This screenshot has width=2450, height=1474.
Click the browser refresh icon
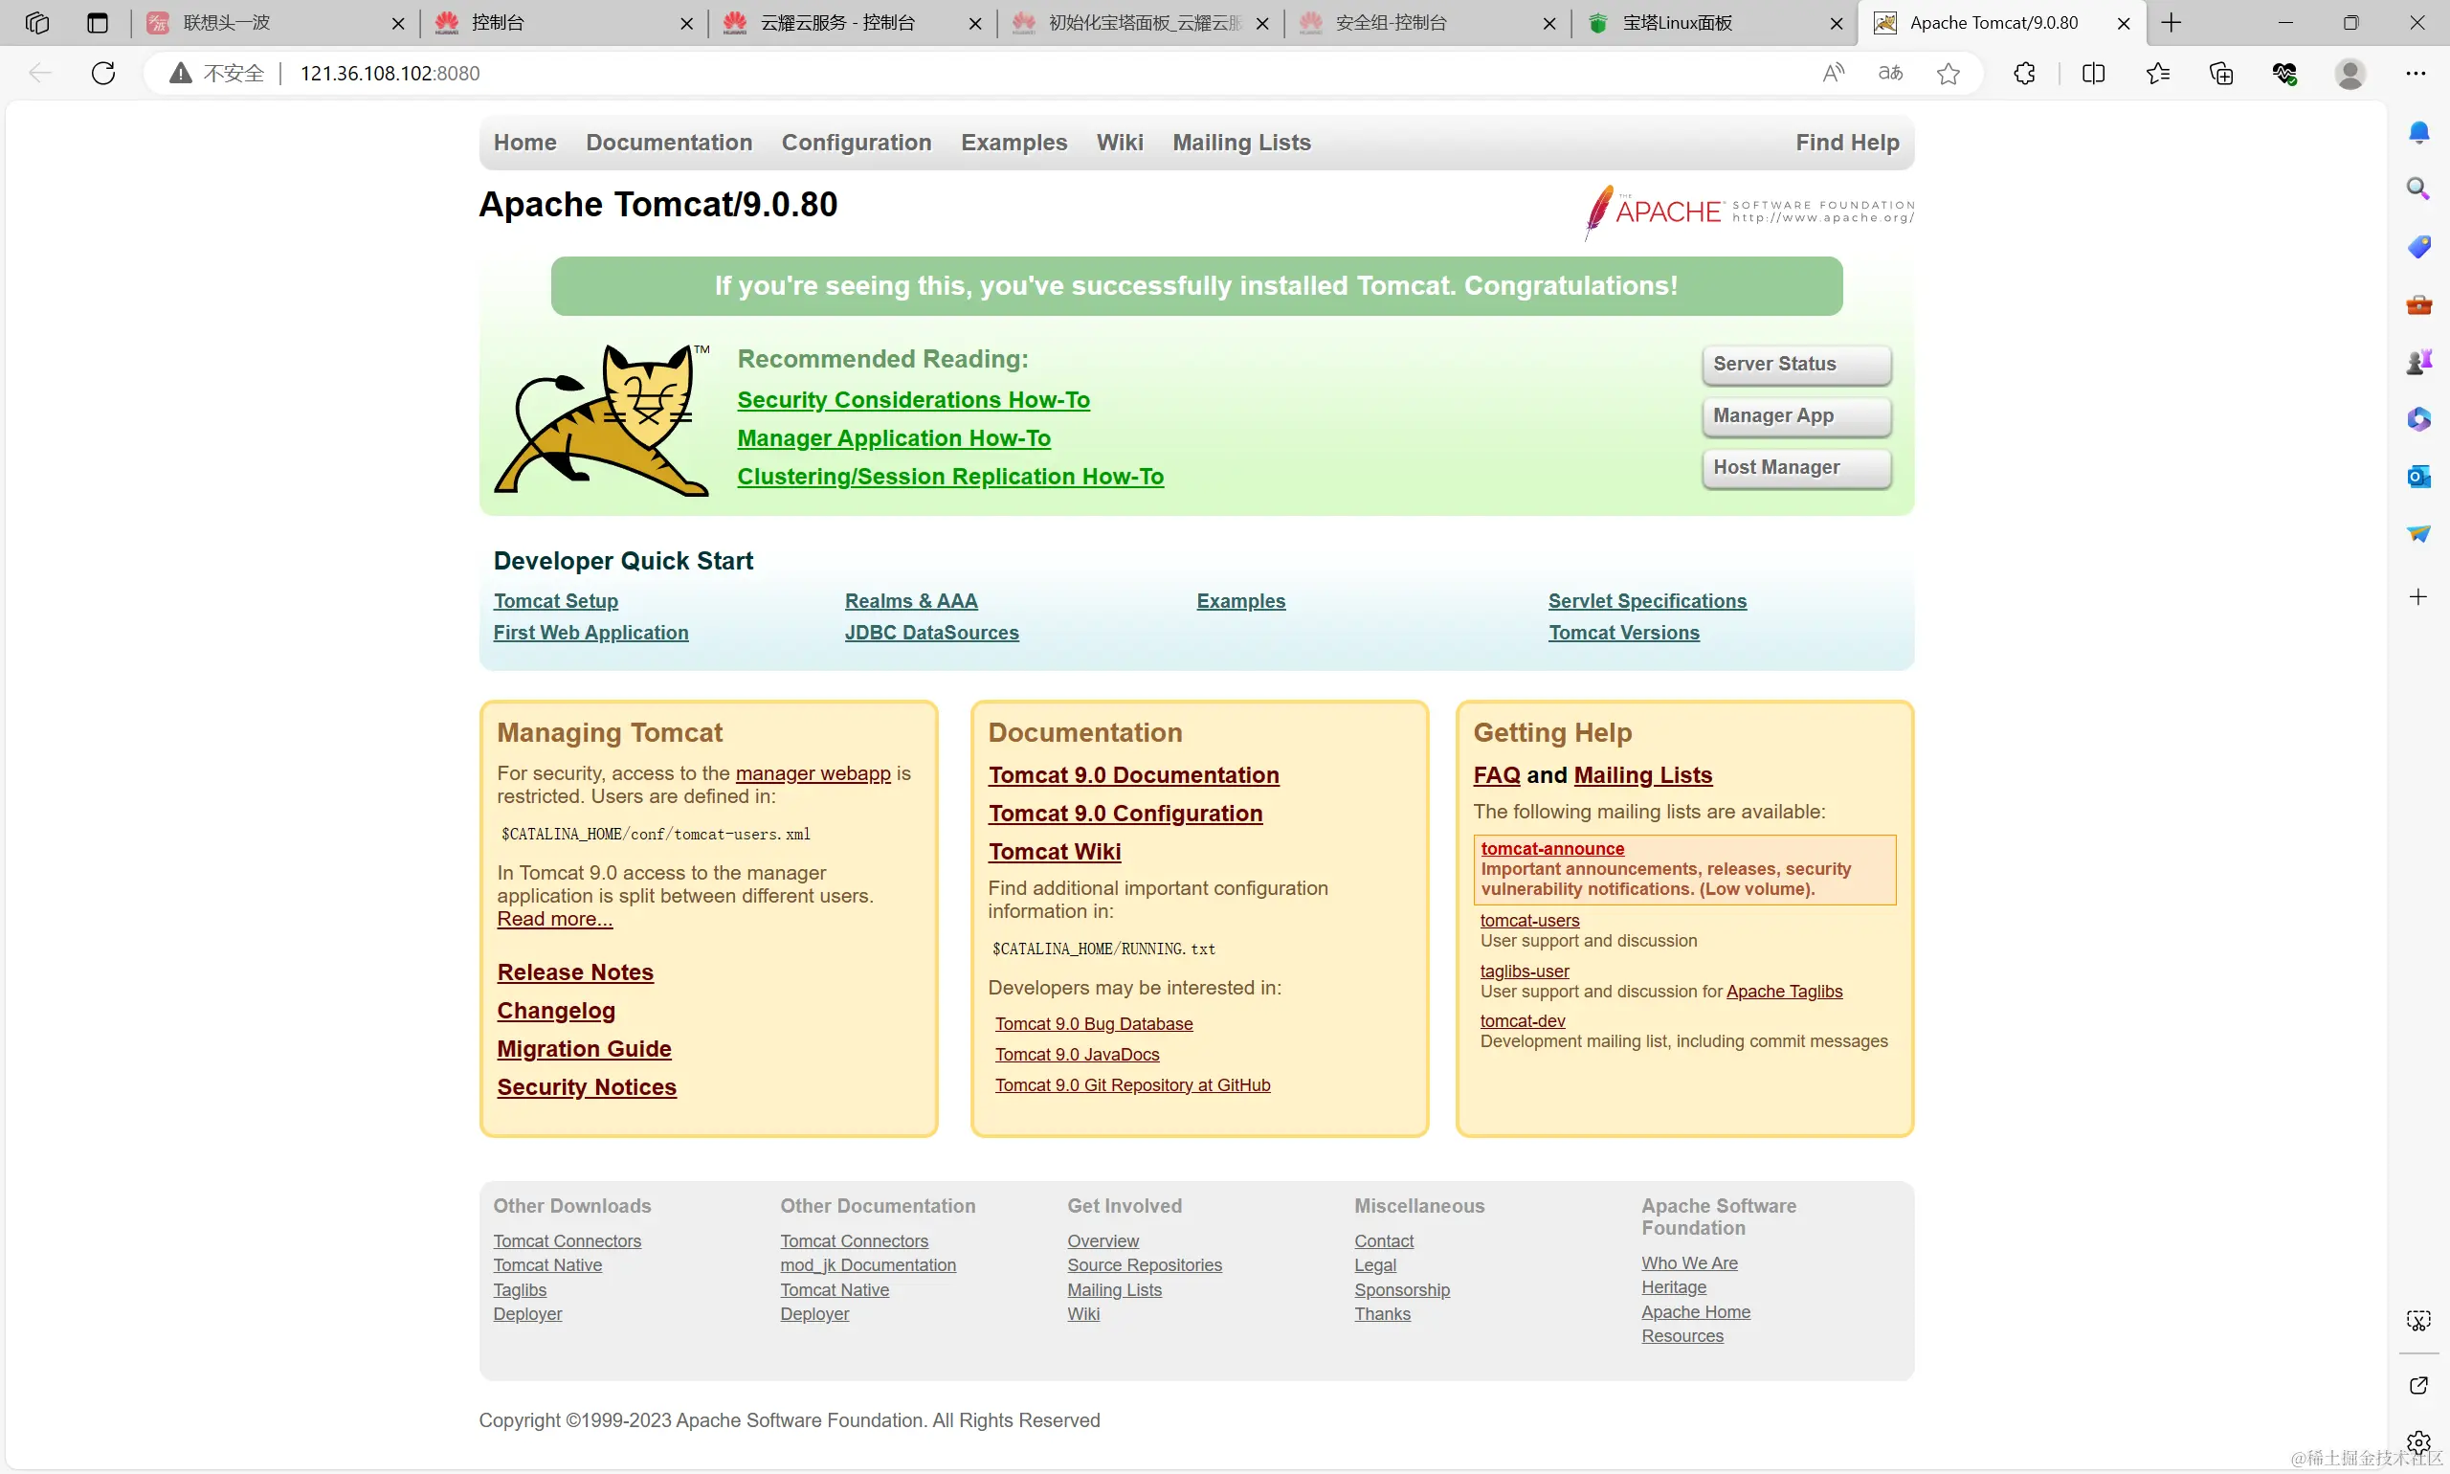(103, 73)
